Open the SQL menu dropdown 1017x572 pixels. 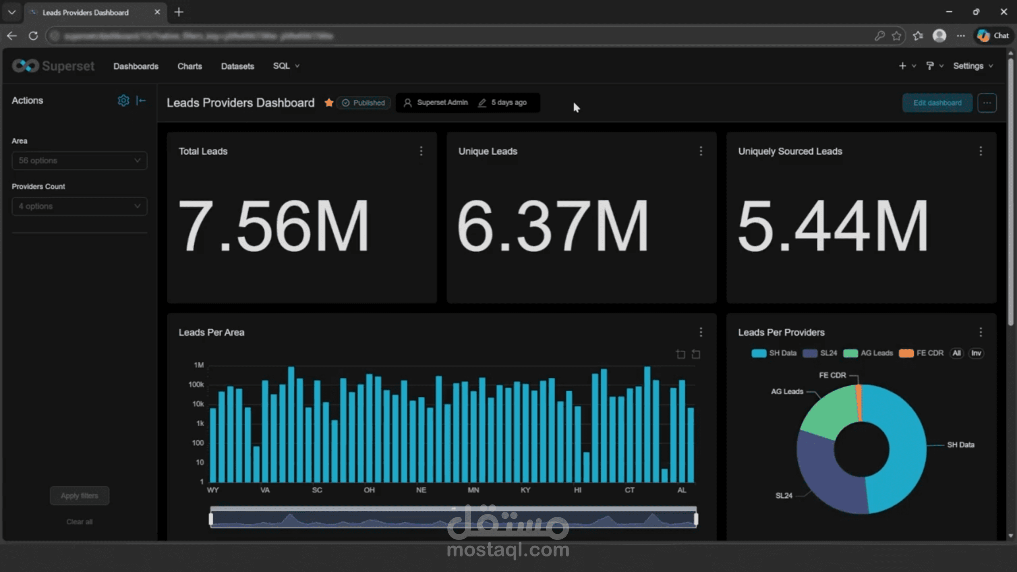pyautogui.click(x=286, y=66)
